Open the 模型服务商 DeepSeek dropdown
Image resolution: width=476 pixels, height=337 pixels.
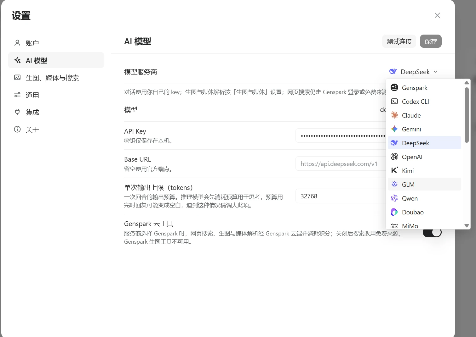click(414, 72)
